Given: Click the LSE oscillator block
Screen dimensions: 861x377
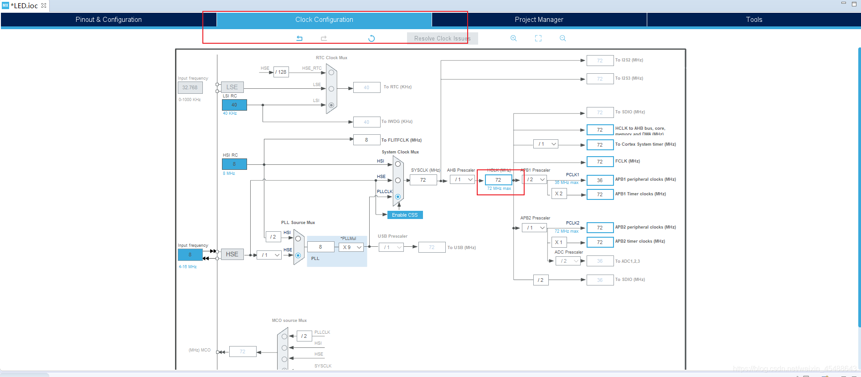Looking at the screenshot, I should (232, 87).
